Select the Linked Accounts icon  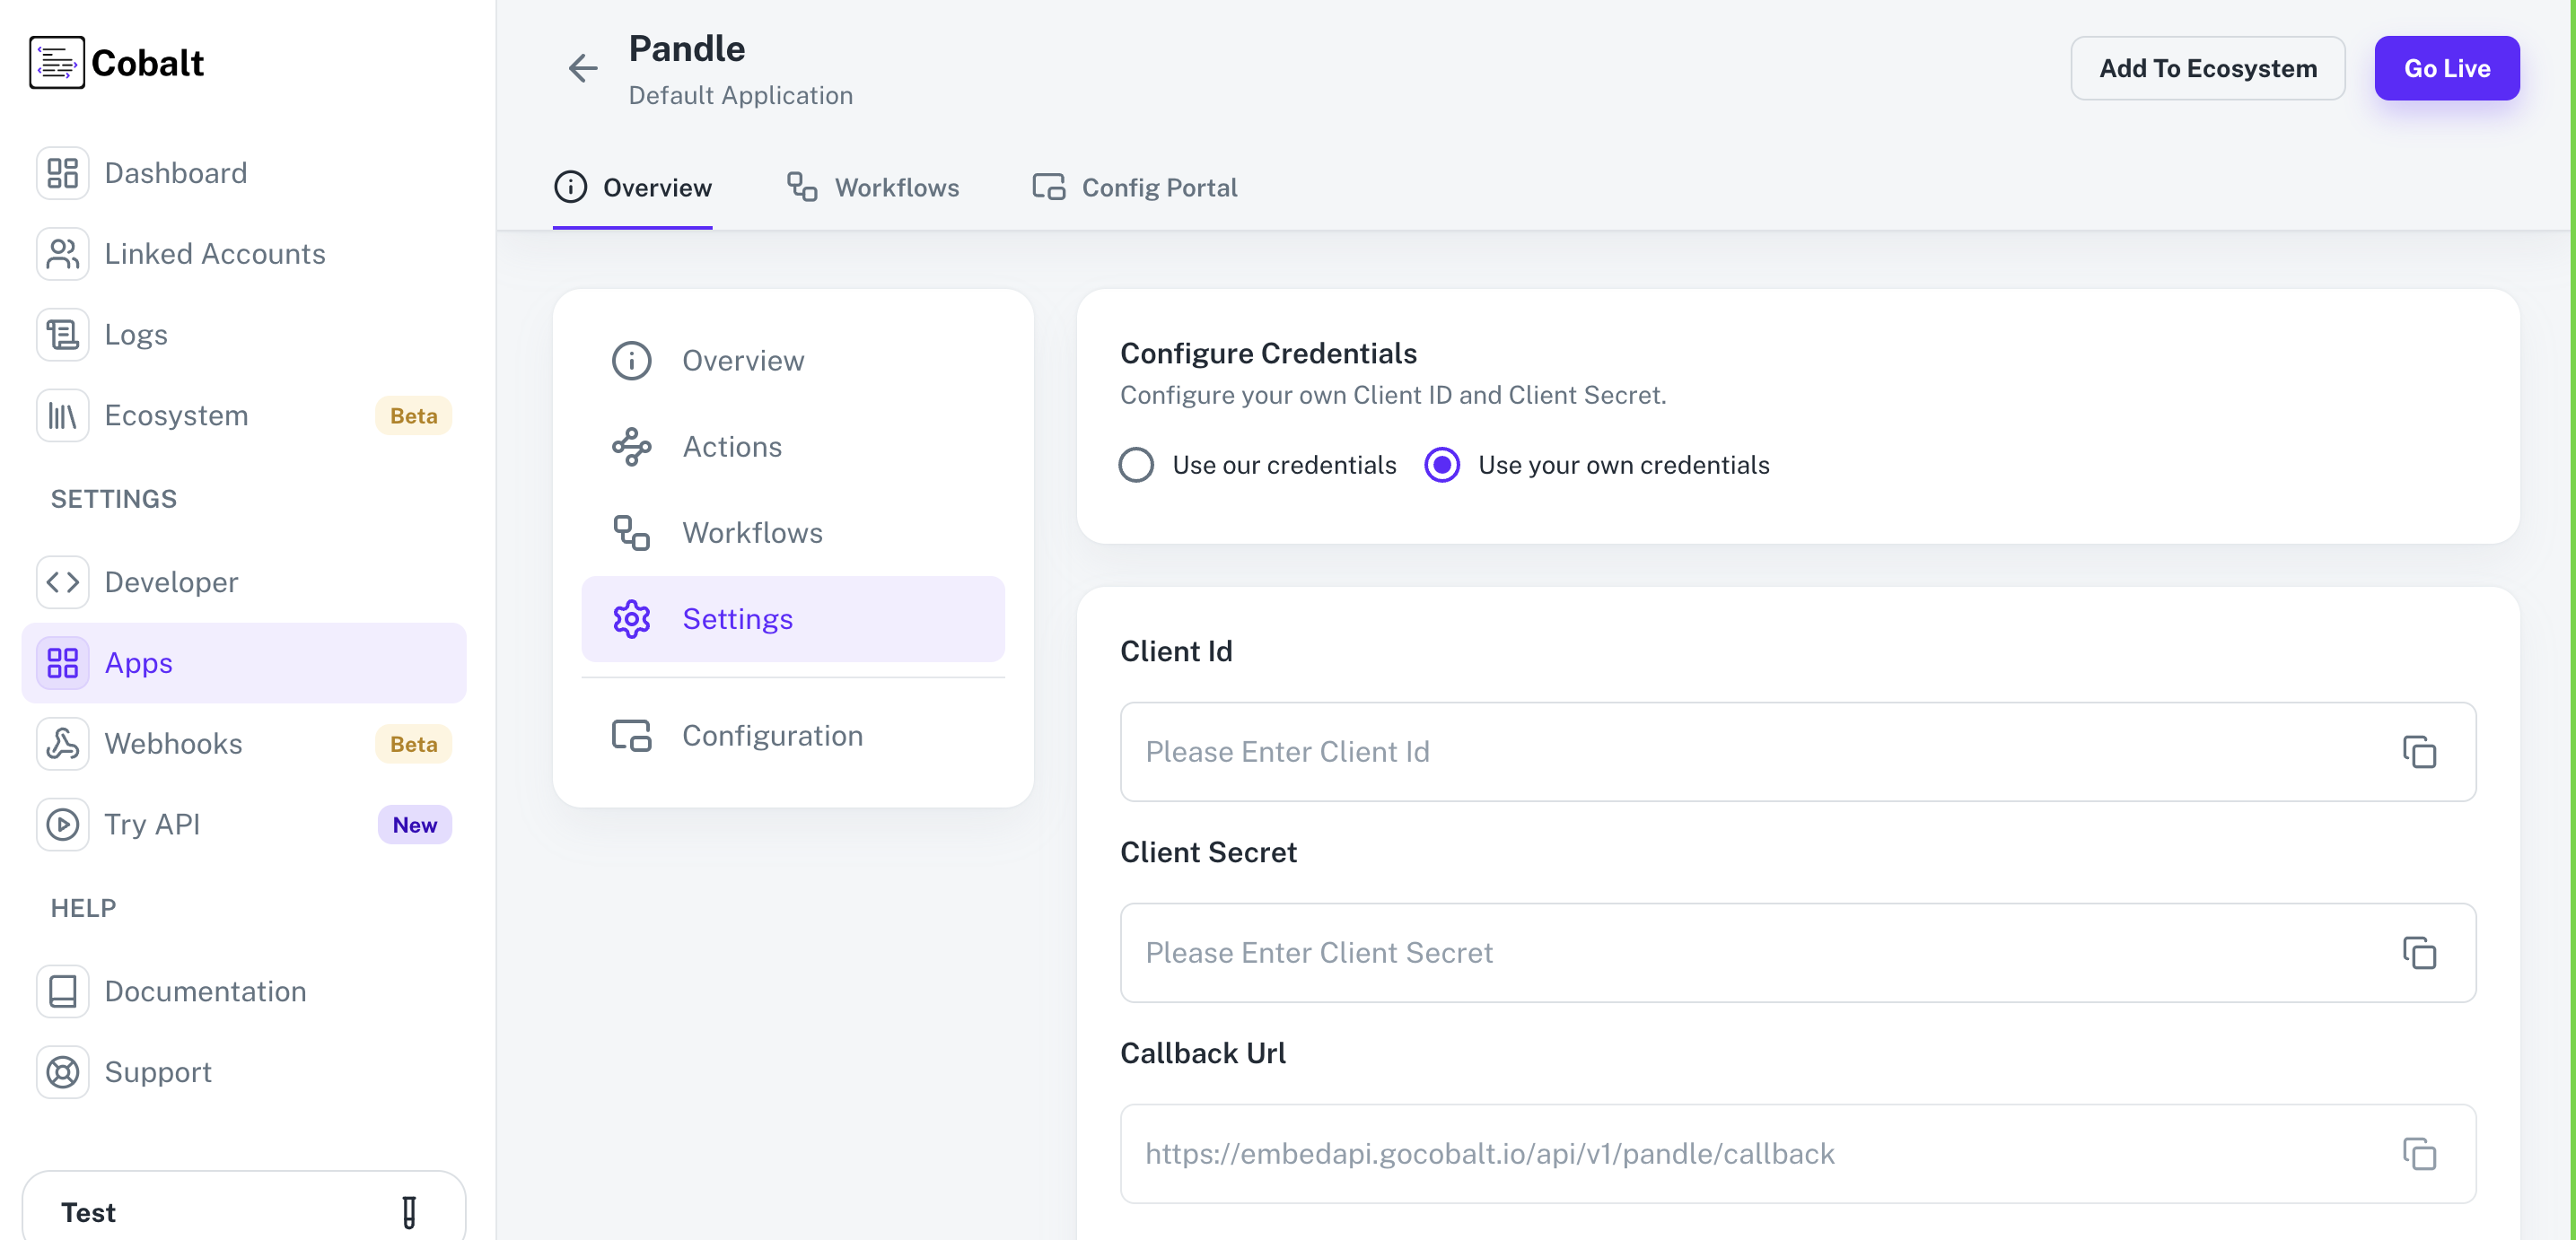(62, 254)
